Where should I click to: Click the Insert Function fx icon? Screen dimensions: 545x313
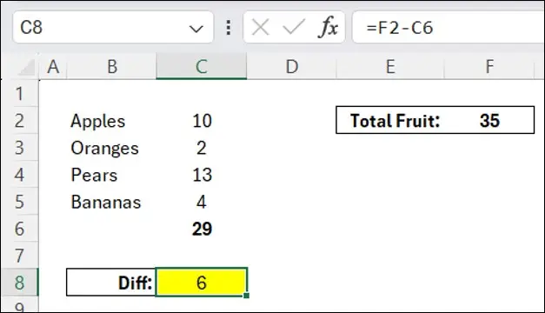pyautogui.click(x=328, y=27)
